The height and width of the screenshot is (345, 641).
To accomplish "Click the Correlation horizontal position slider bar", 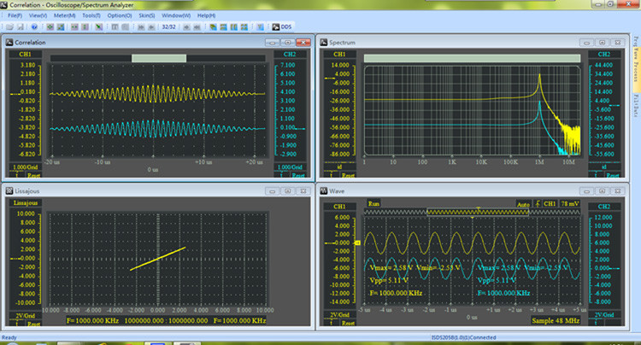I will (x=158, y=58).
